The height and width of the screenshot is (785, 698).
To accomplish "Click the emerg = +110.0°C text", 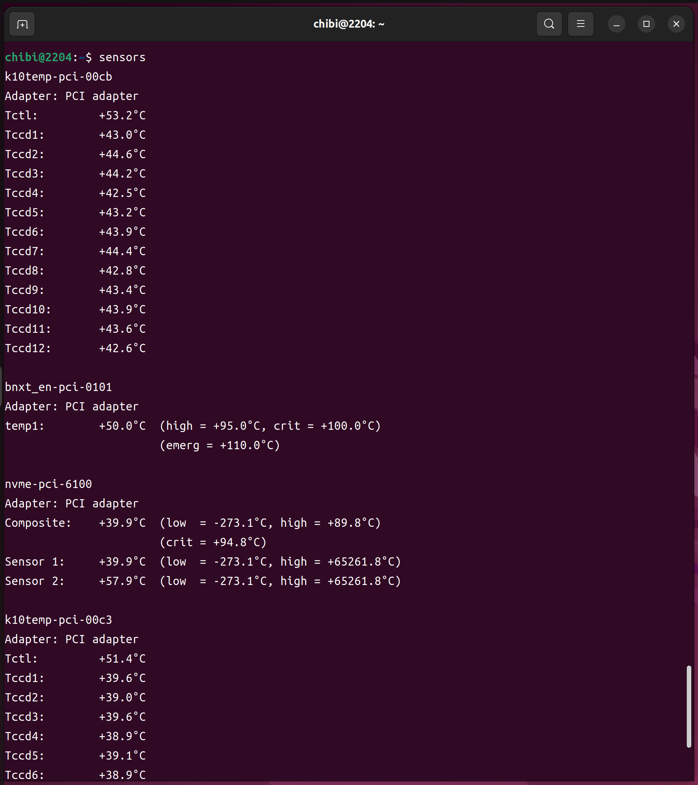I will (x=220, y=445).
